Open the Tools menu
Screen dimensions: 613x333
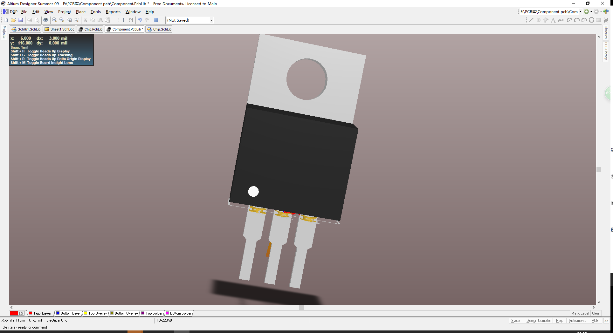[96, 12]
